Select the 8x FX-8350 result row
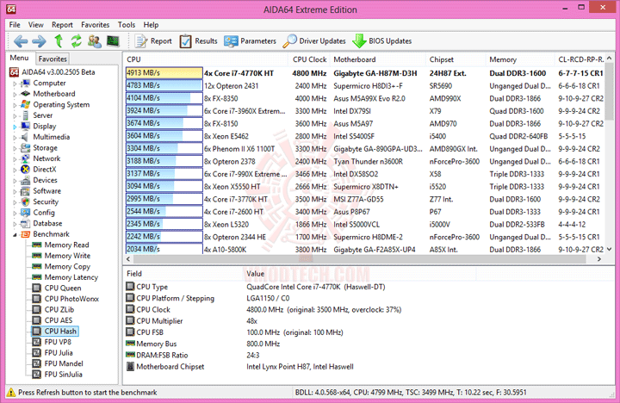The width and height of the screenshot is (620, 403). click(364, 98)
